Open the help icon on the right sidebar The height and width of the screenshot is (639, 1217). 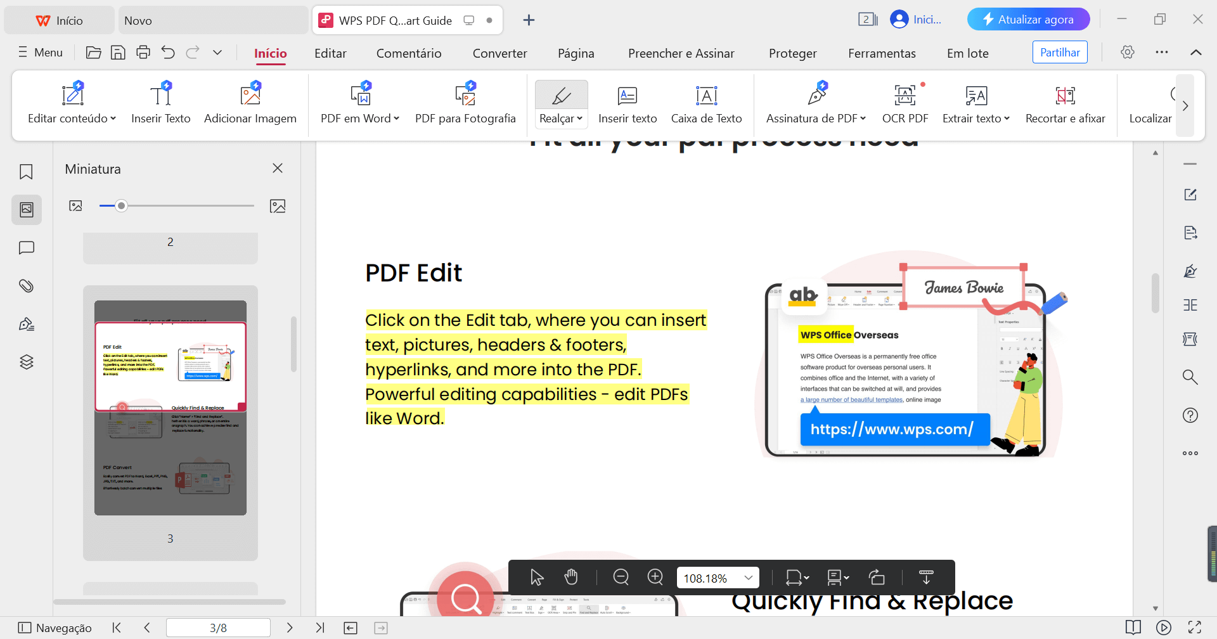(1190, 415)
